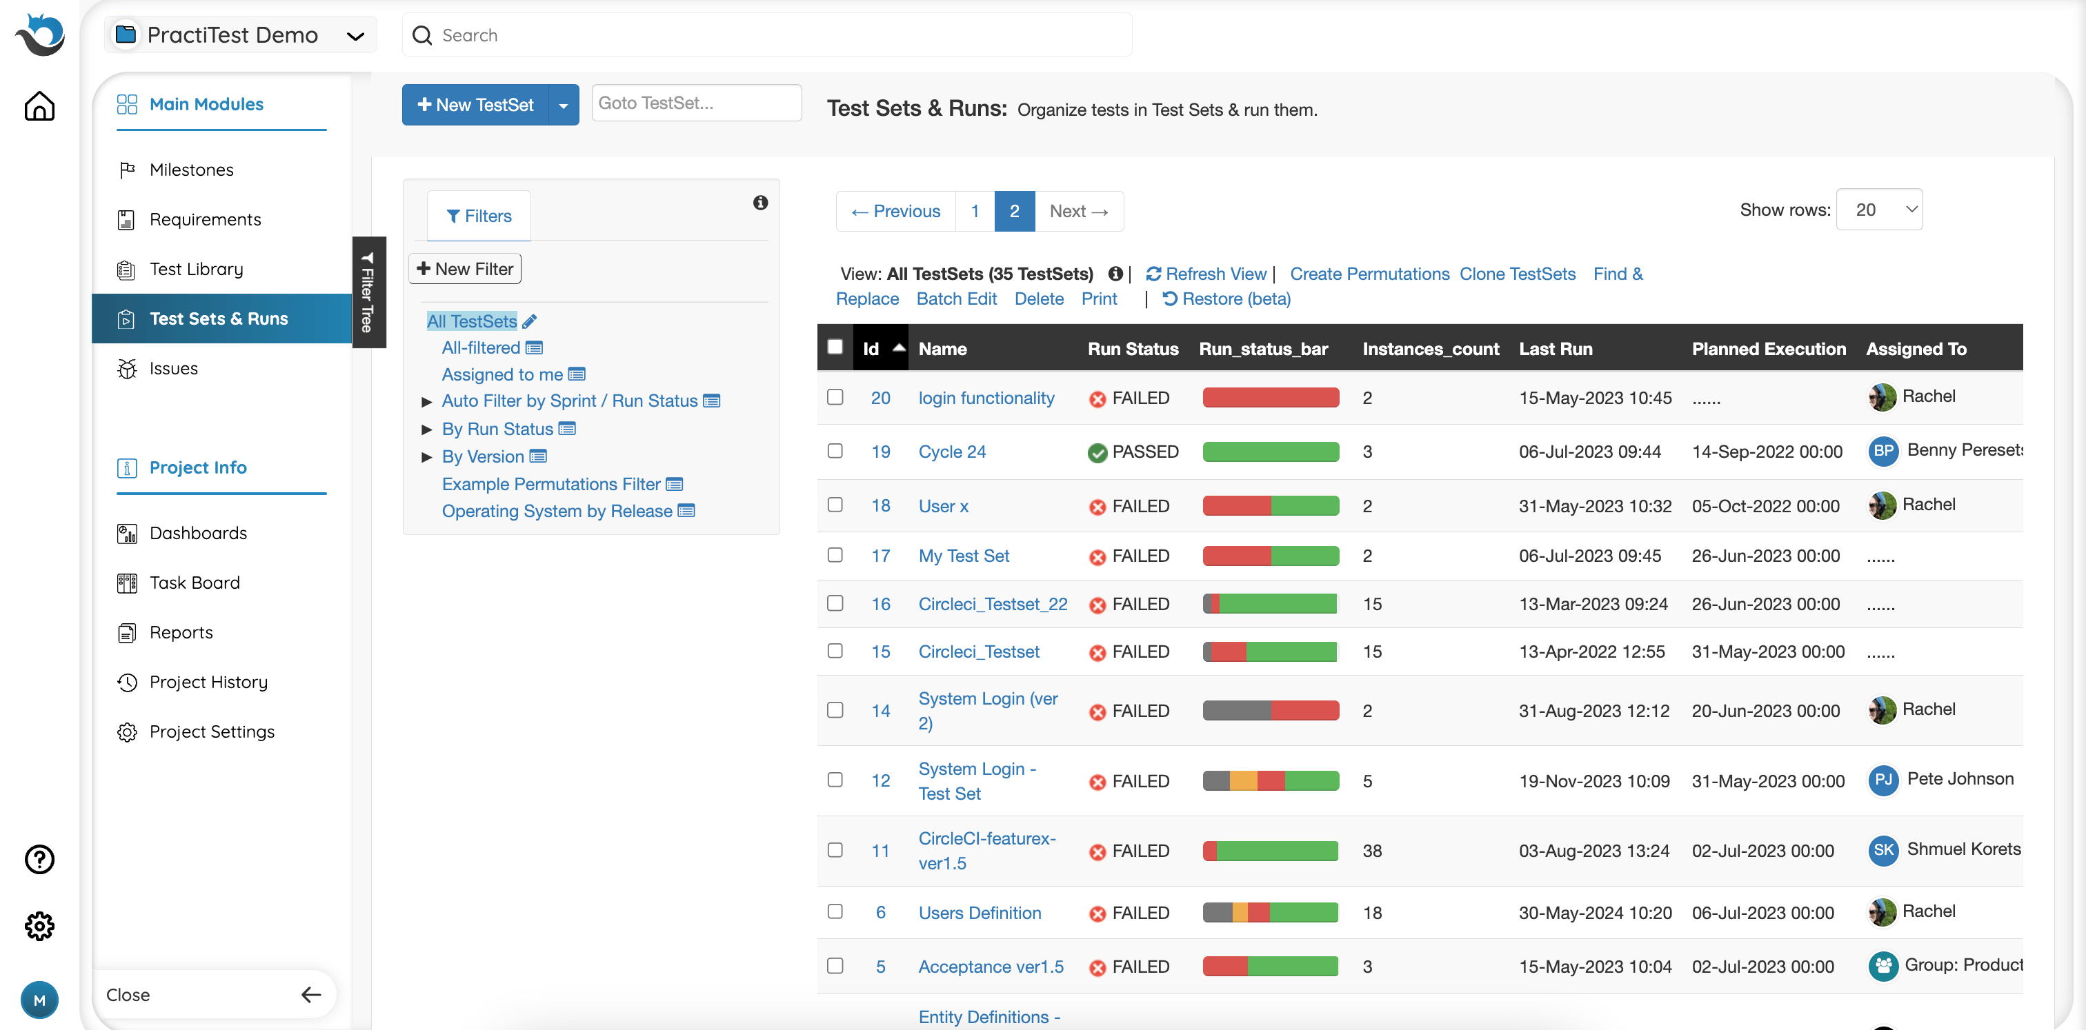Click the list icon next to By Run Status

[567, 428]
